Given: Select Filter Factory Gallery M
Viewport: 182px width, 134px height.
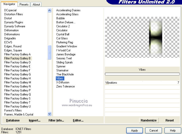Looking at the screenshot, I should [18, 82].
